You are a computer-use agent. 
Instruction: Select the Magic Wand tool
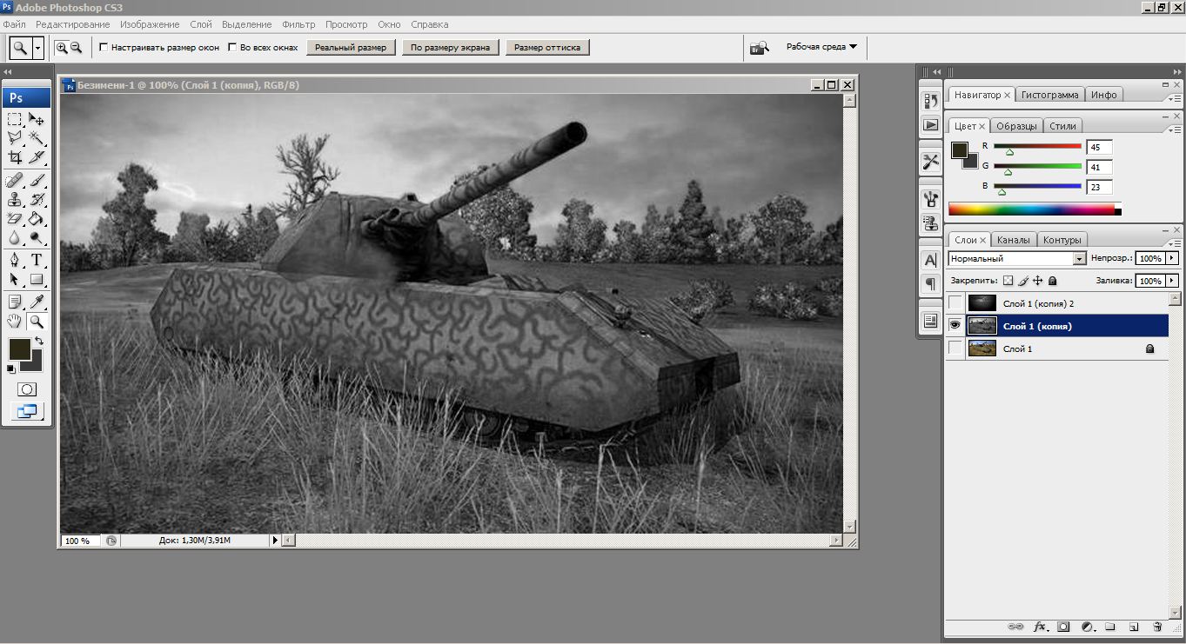37,138
